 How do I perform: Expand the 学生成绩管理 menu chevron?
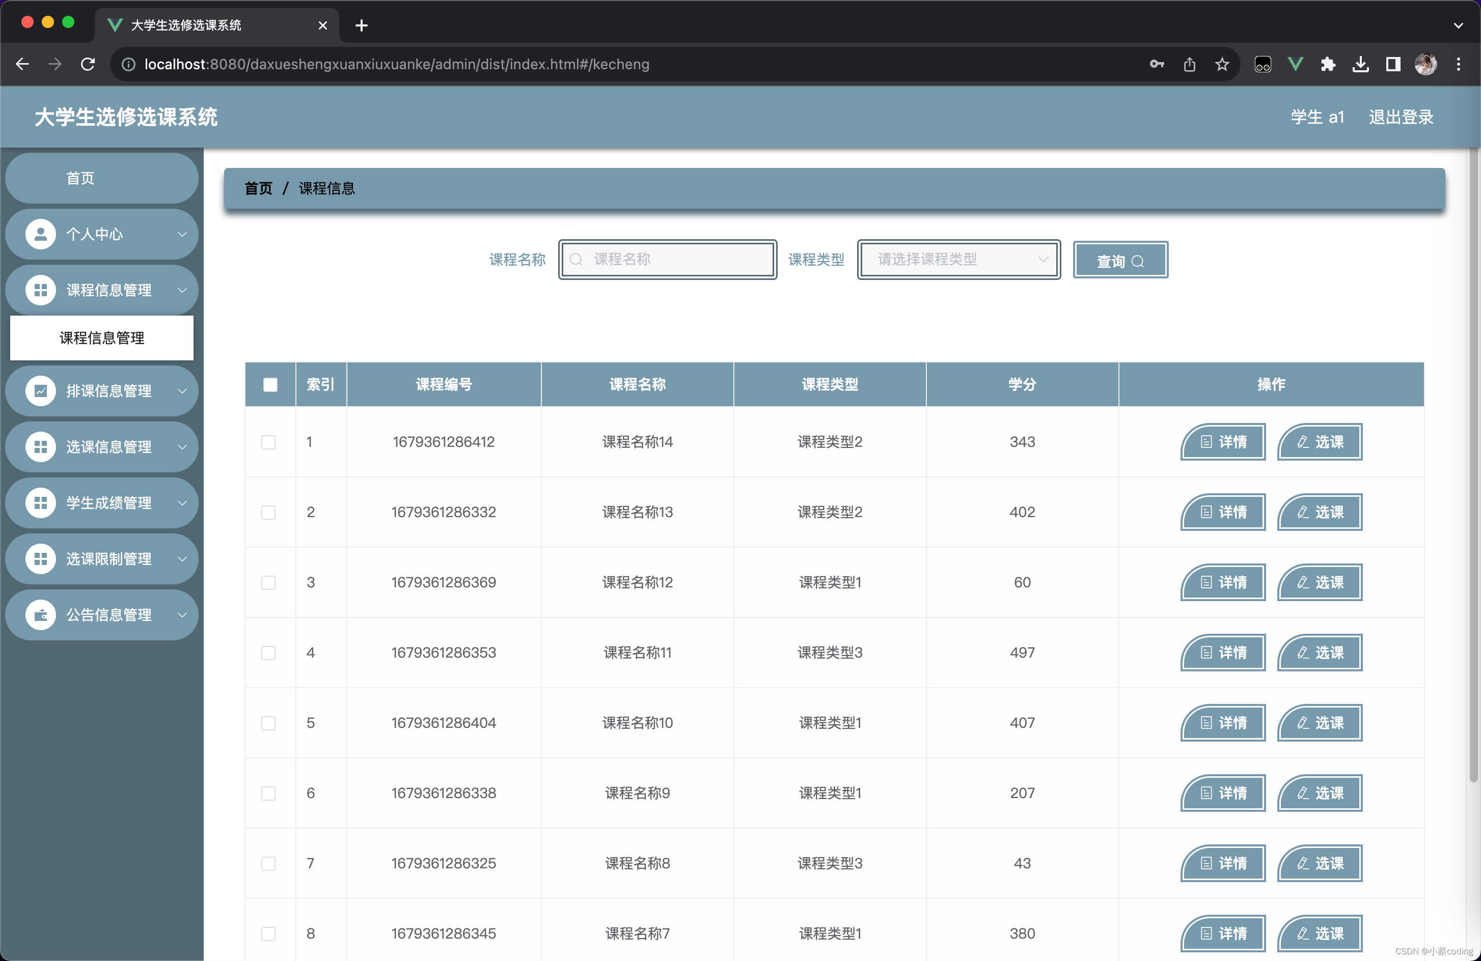tap(182, 503)
